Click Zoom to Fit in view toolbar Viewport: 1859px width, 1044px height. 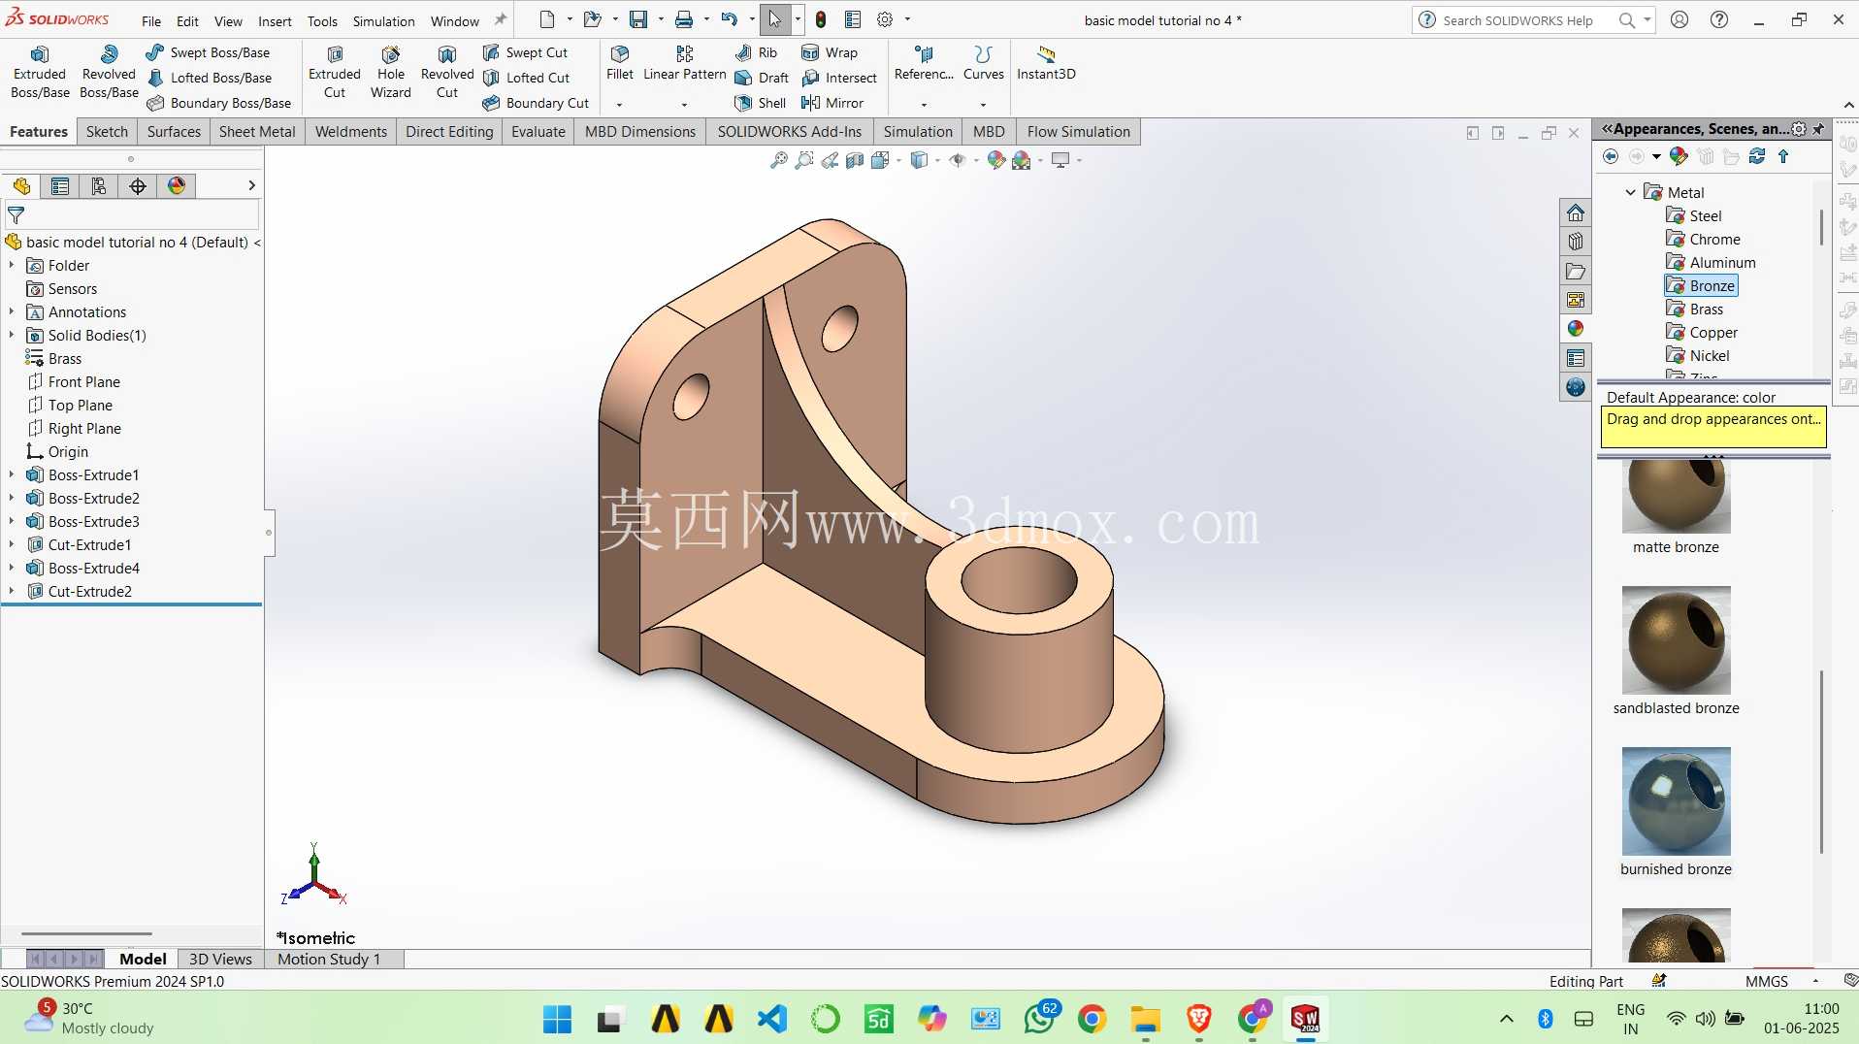(778, 160)
